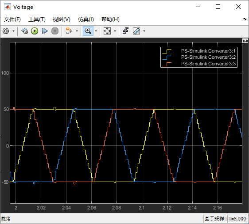Click the step forward button
Viewport: 249px width, 224px height.
(x=45, y=31)
